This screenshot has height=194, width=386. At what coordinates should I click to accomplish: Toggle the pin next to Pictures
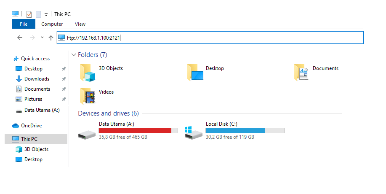click(64, 99)
